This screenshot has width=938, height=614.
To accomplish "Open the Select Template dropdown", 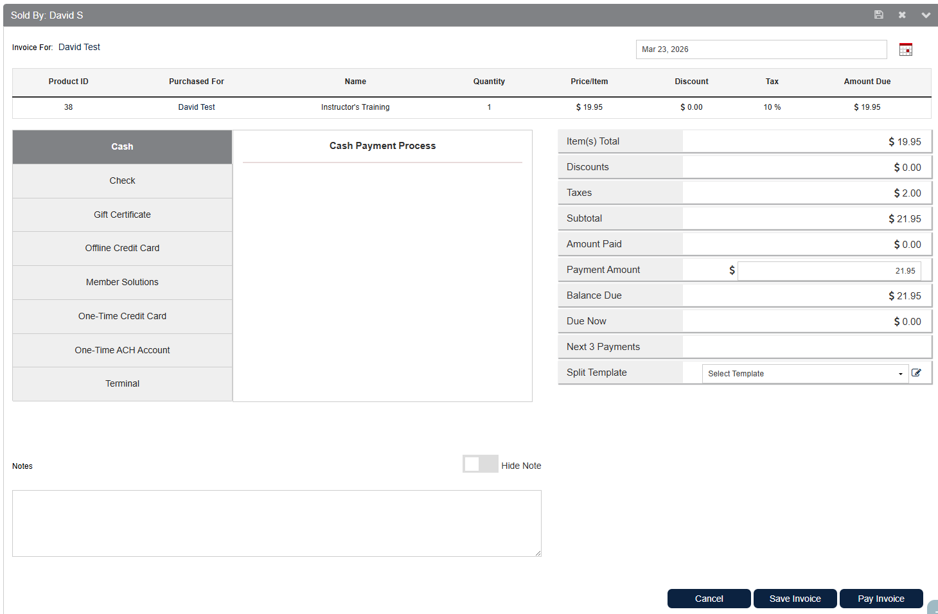I will point(804,374).
